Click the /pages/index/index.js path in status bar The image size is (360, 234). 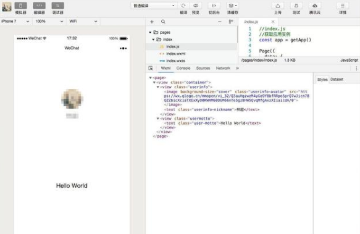(x=259, y=60)
